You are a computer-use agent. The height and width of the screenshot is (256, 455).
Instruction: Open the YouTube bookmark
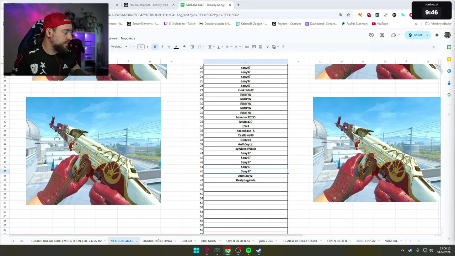(x=380, y=24)
